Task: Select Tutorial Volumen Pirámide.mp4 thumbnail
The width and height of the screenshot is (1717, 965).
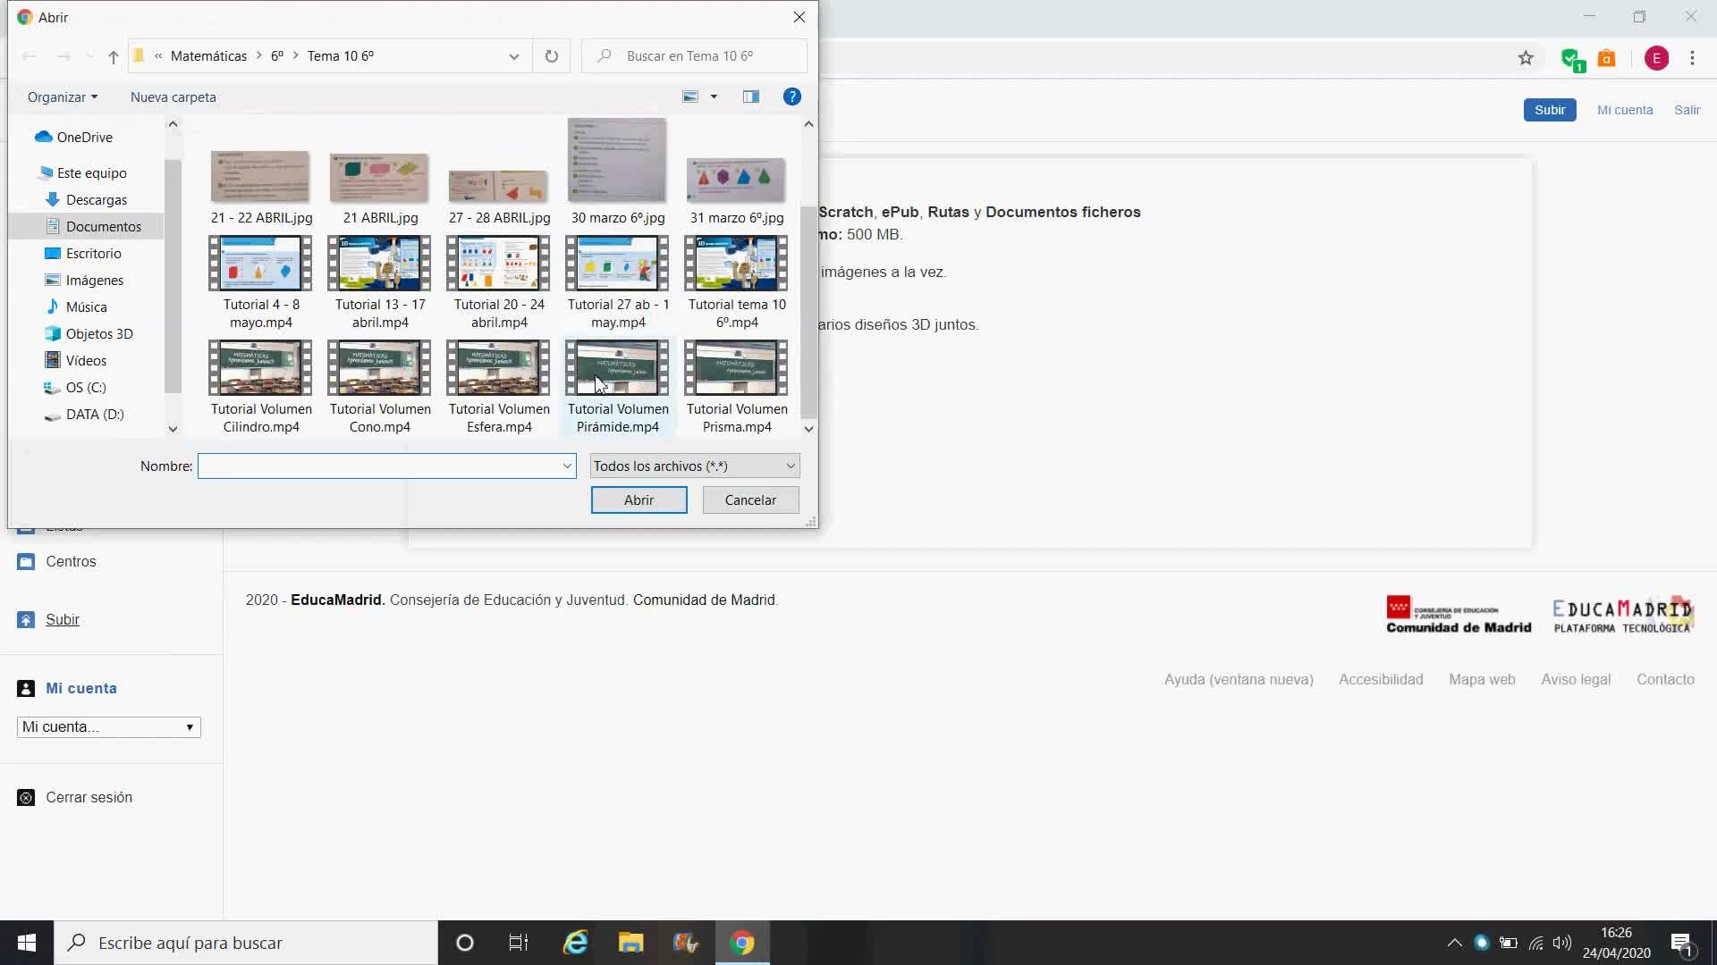Action: pyautogui.click(x=617, y=368)
